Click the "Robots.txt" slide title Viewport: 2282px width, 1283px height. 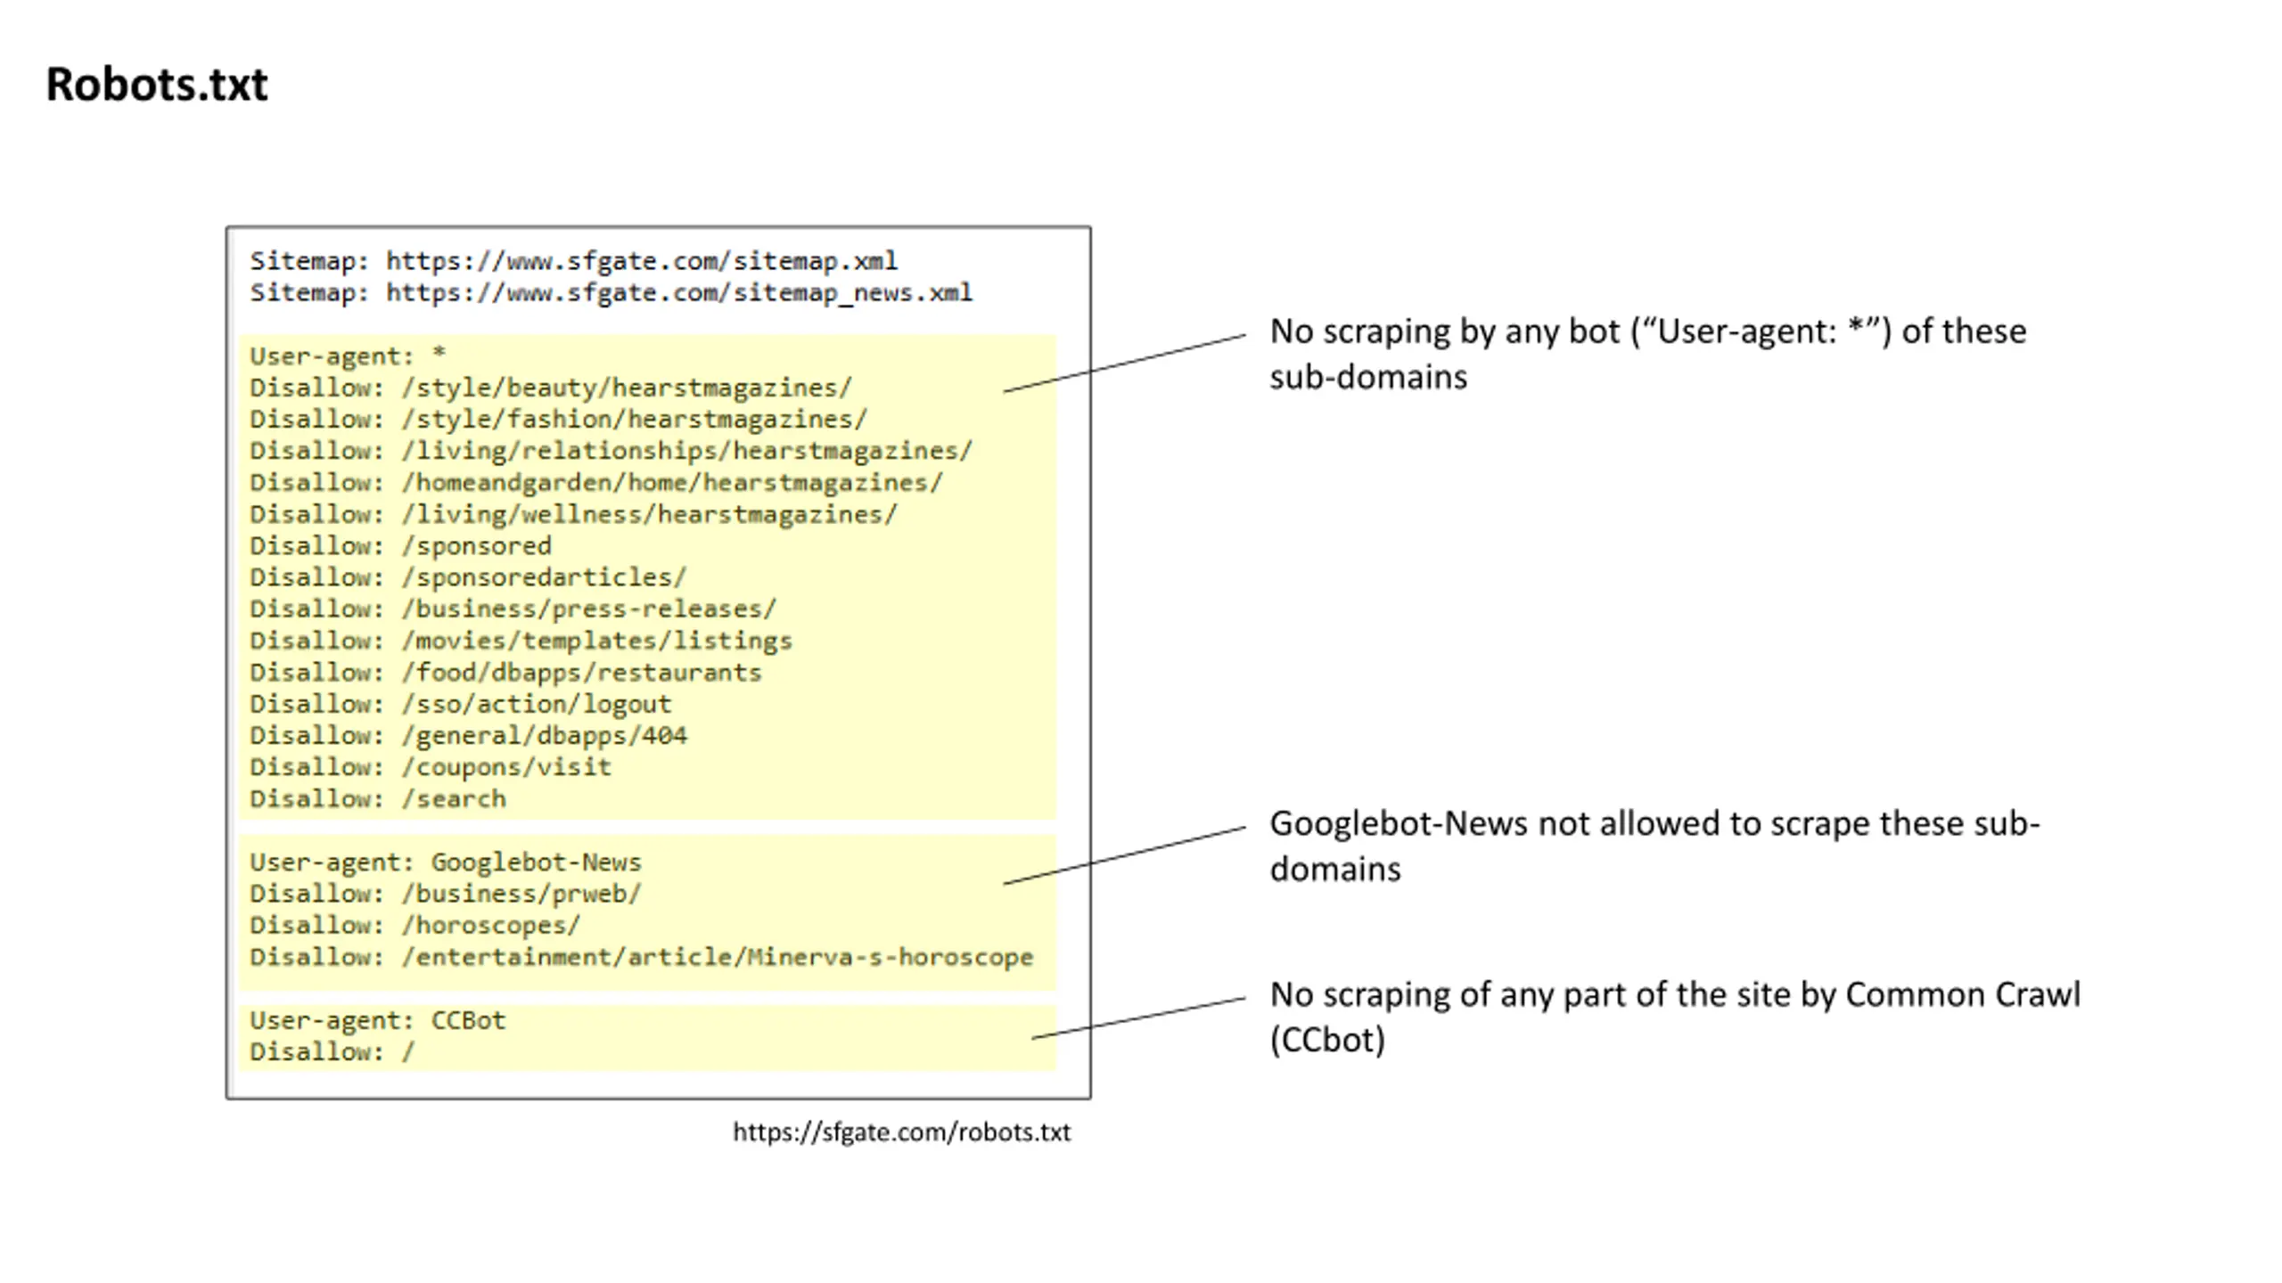(x=156, y=86)
